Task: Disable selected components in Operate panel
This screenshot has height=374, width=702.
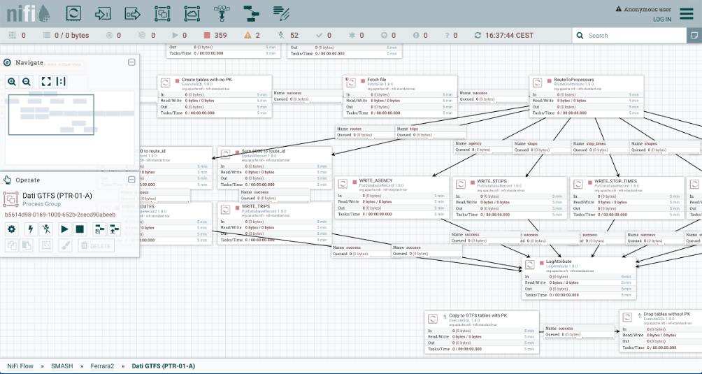Action: [x=45, y=229]
